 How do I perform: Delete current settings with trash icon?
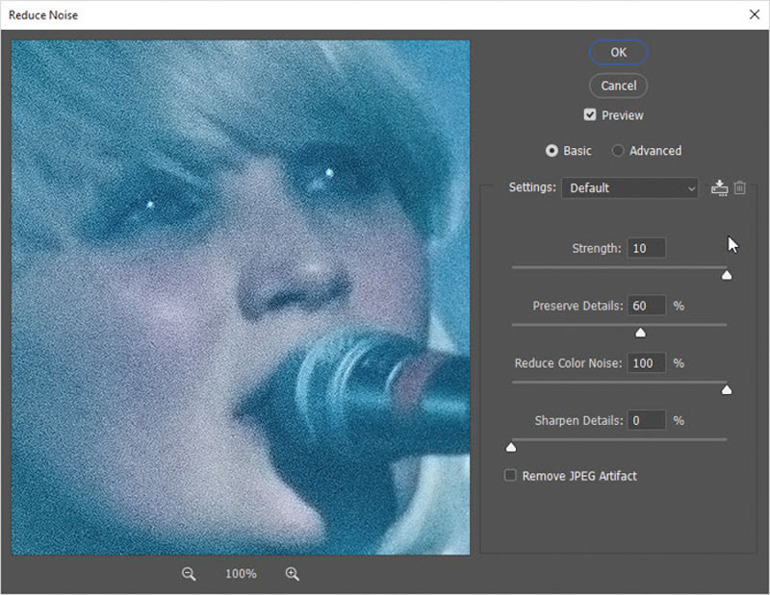click(739, 187)
